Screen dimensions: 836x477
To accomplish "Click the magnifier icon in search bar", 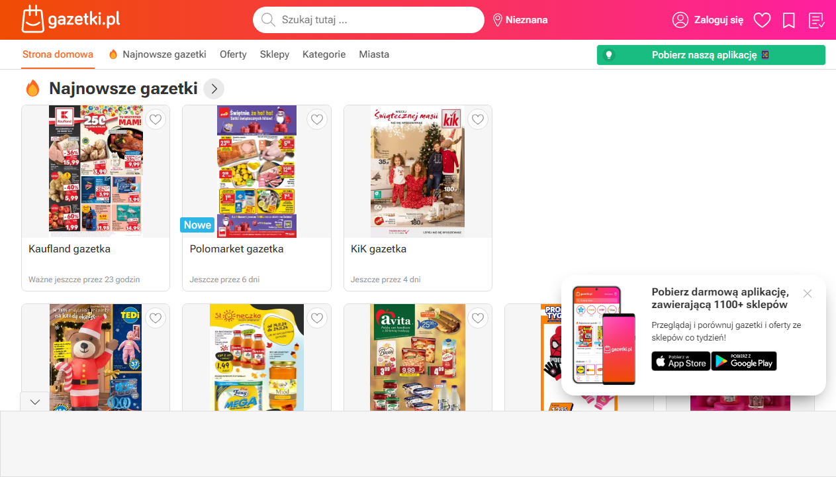I will (x=268, y=20).
